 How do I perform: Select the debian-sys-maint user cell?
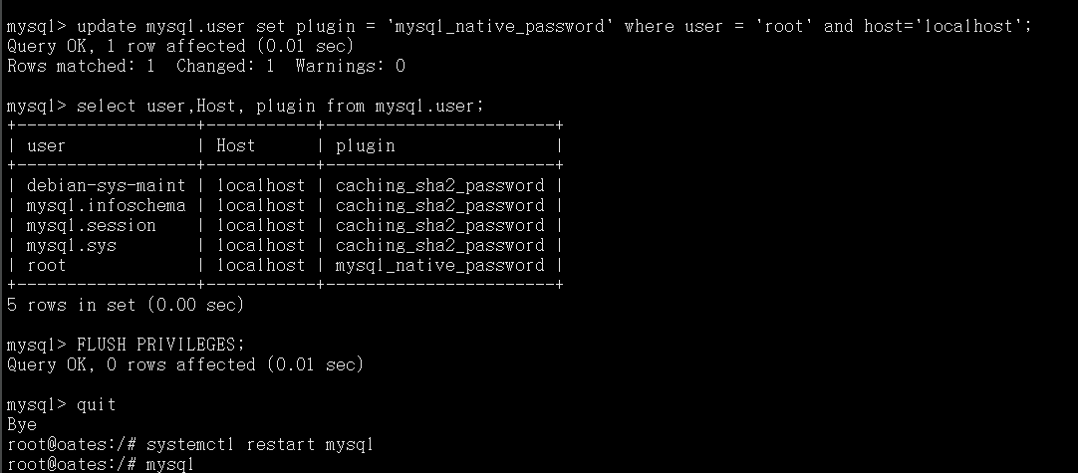click(x=106, y=185)
